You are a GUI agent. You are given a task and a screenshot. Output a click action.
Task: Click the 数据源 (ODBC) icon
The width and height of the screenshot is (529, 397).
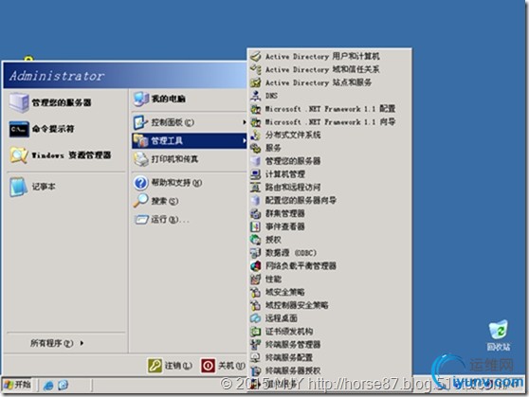tap(256, 253)
